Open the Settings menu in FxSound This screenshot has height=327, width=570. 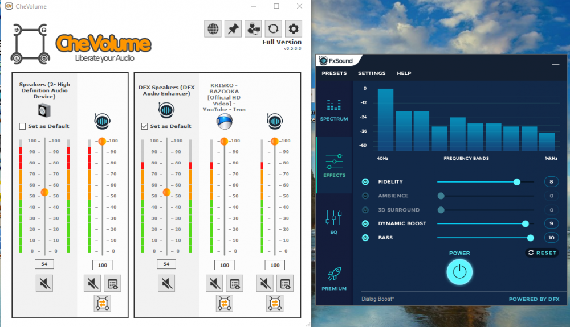372,73
